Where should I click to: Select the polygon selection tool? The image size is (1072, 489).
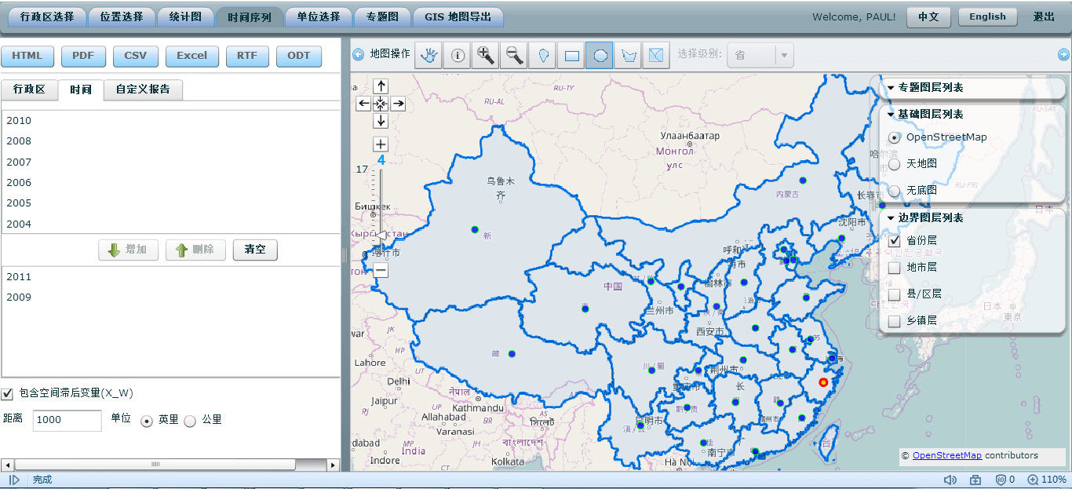click(628, 55)
